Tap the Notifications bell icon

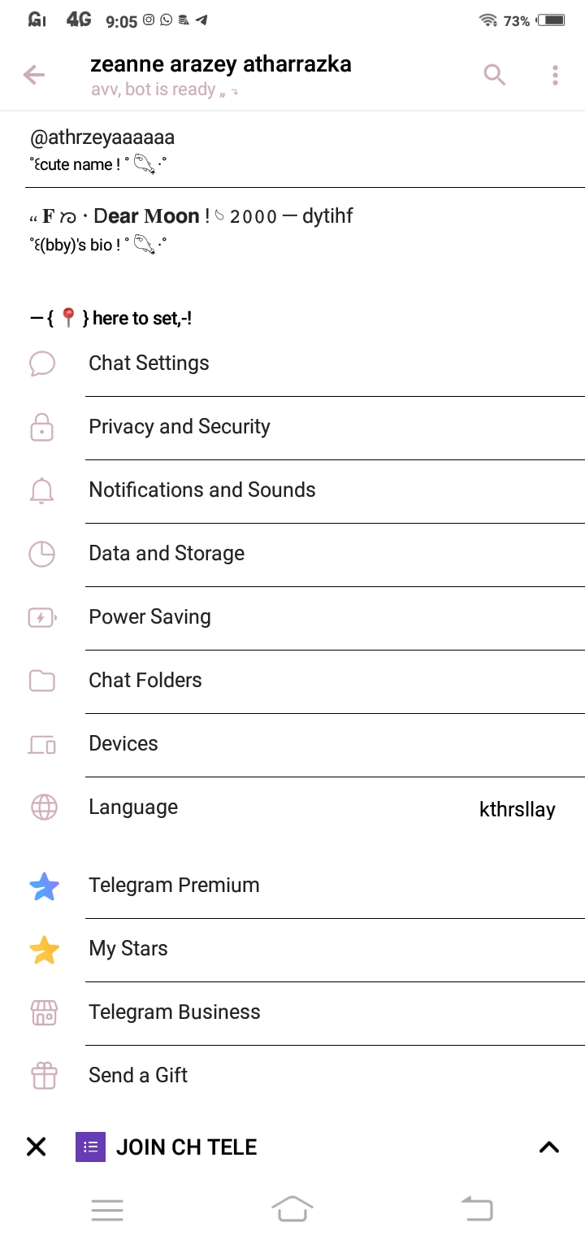(x=42, y=490)
